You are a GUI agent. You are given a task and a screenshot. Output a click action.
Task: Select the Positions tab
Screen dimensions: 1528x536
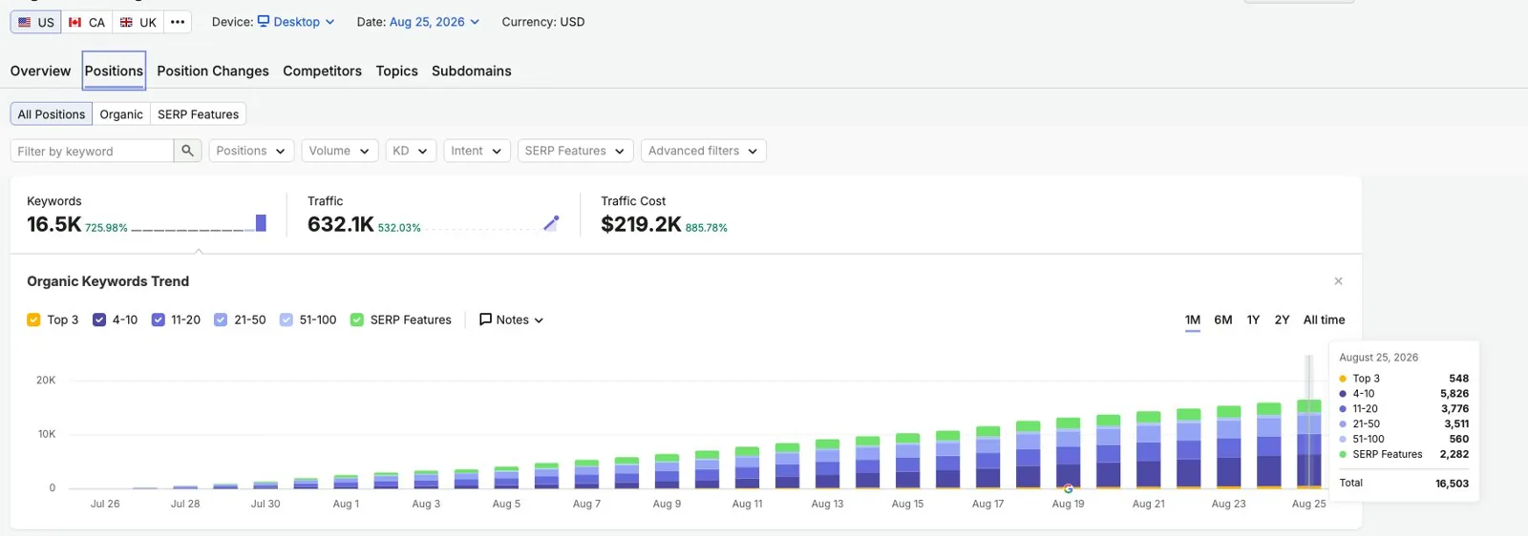coord(114,71)
